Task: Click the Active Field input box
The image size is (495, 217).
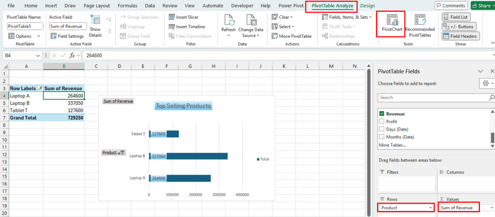Action: coord(68,27)
